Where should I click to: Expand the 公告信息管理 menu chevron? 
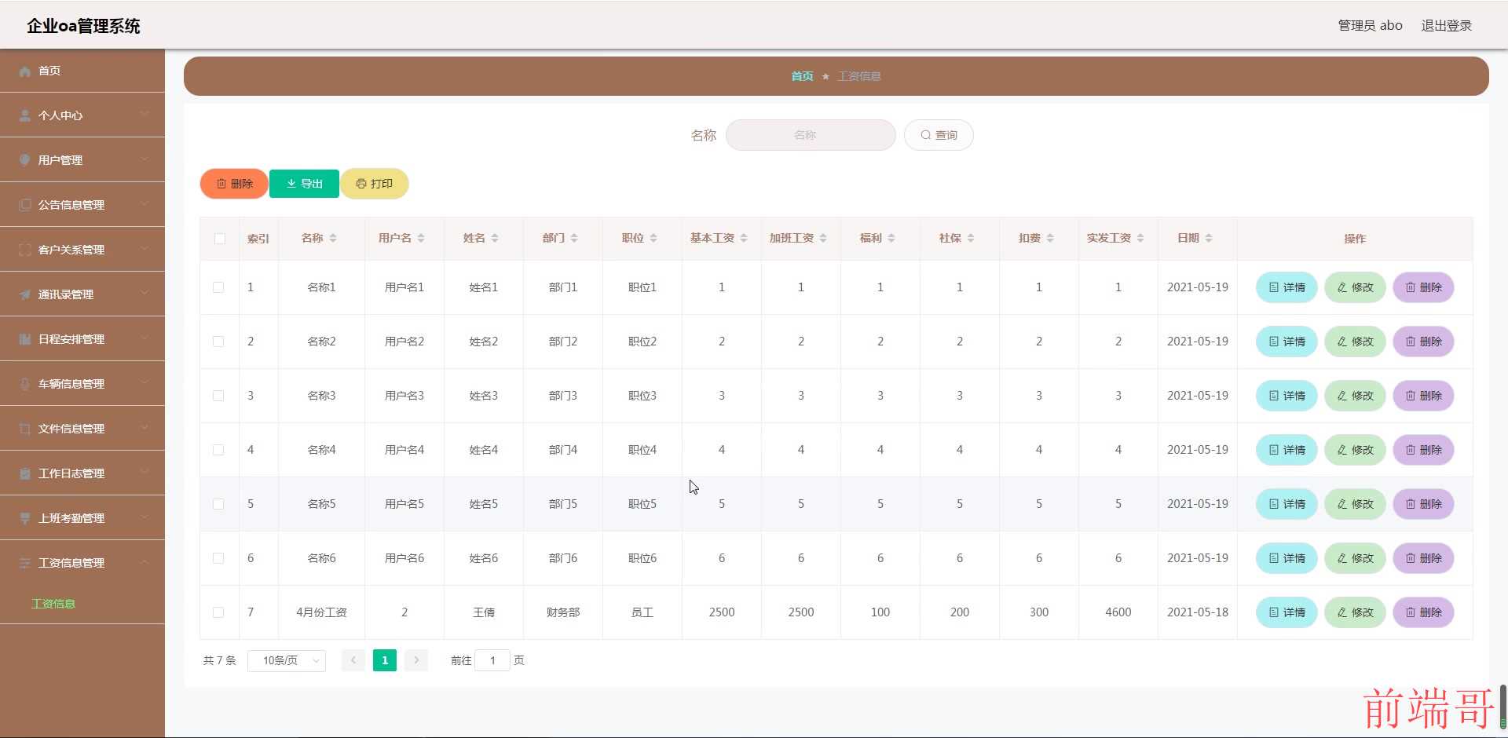[145, 204]
